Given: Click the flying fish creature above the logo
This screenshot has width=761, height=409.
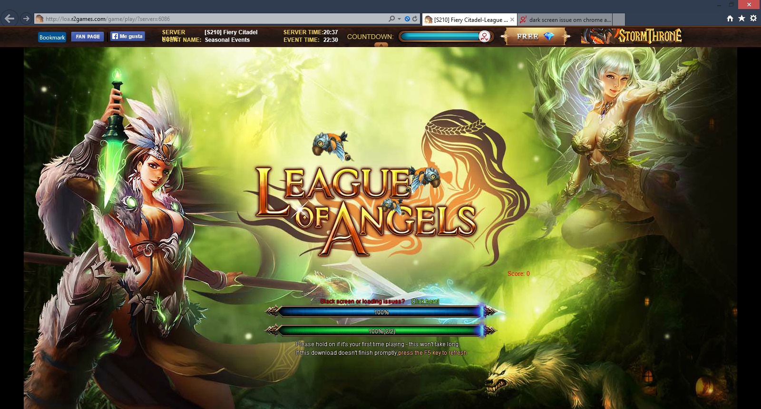Looking at the screenshot, I should point(332,145).
